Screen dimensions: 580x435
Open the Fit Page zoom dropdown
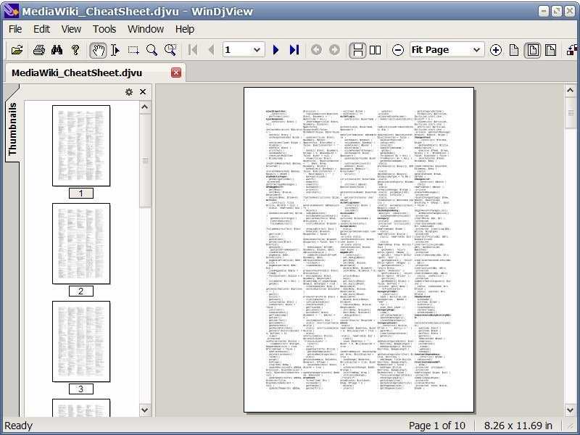[x=477, y=50]
